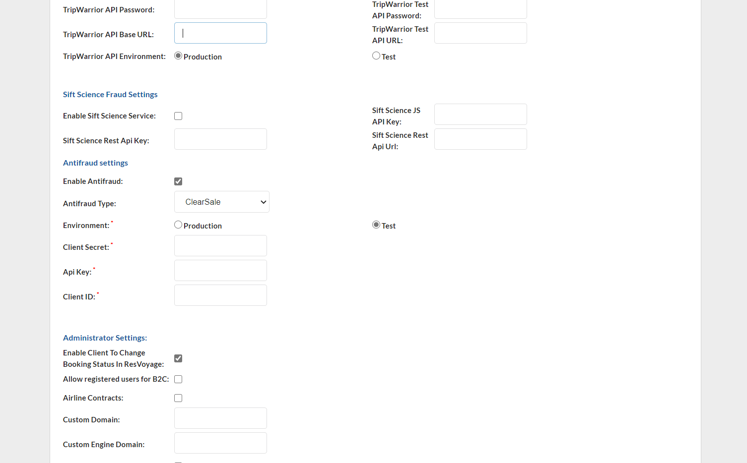This screenshot has height=463, width=747.
Task: Enable the Airline Contracts checkbox
Action: coord(178,398)
